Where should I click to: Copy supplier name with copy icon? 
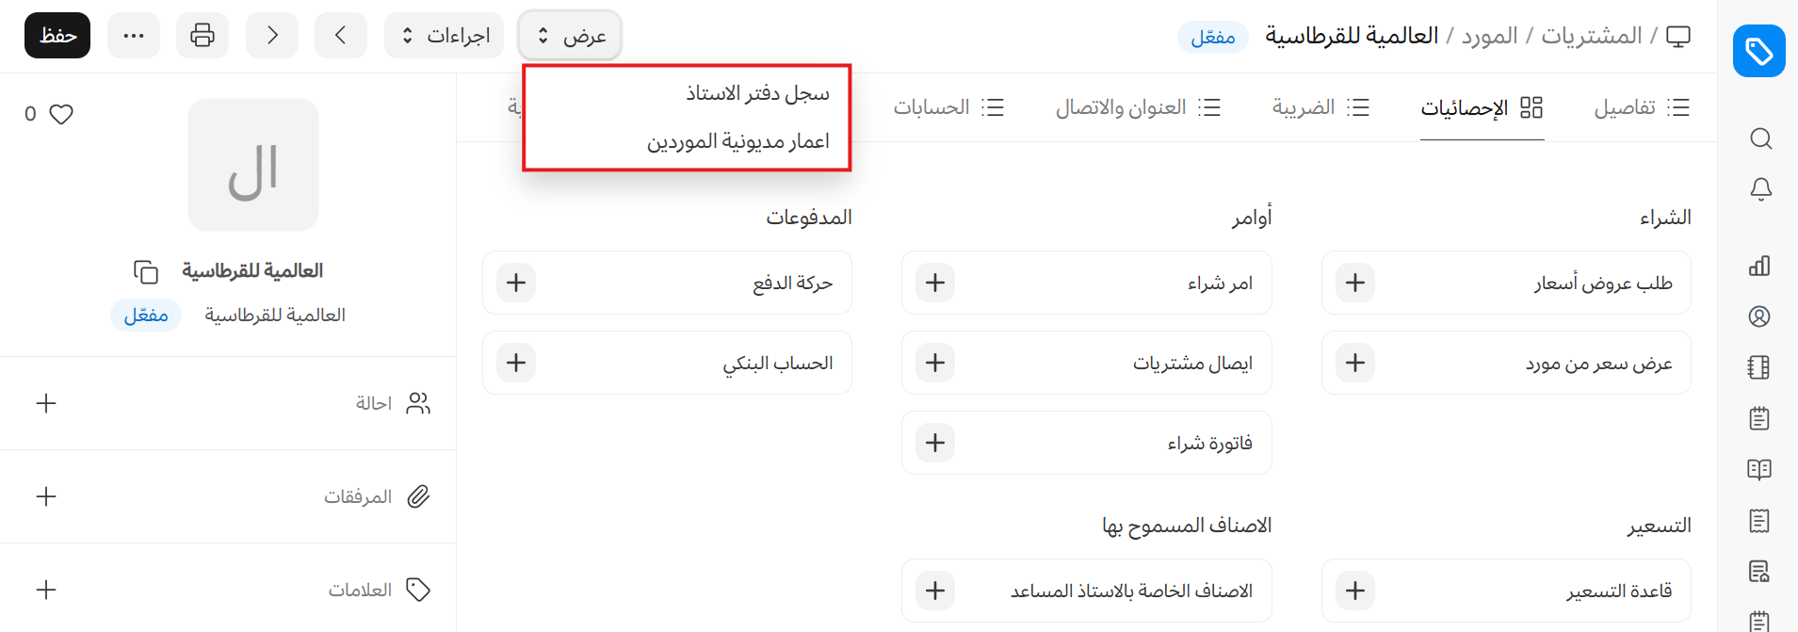pos(146,271)
